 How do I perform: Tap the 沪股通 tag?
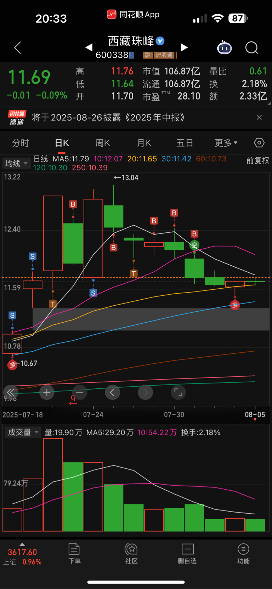pyautogui.click(x=165, y=55)
